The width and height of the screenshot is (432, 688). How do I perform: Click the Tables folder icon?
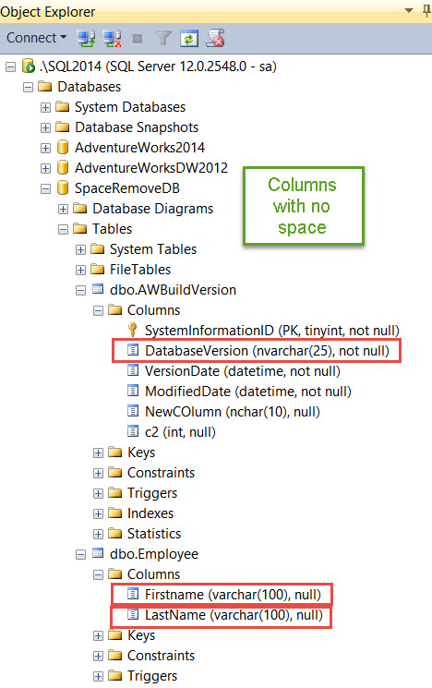coord(79,228)
